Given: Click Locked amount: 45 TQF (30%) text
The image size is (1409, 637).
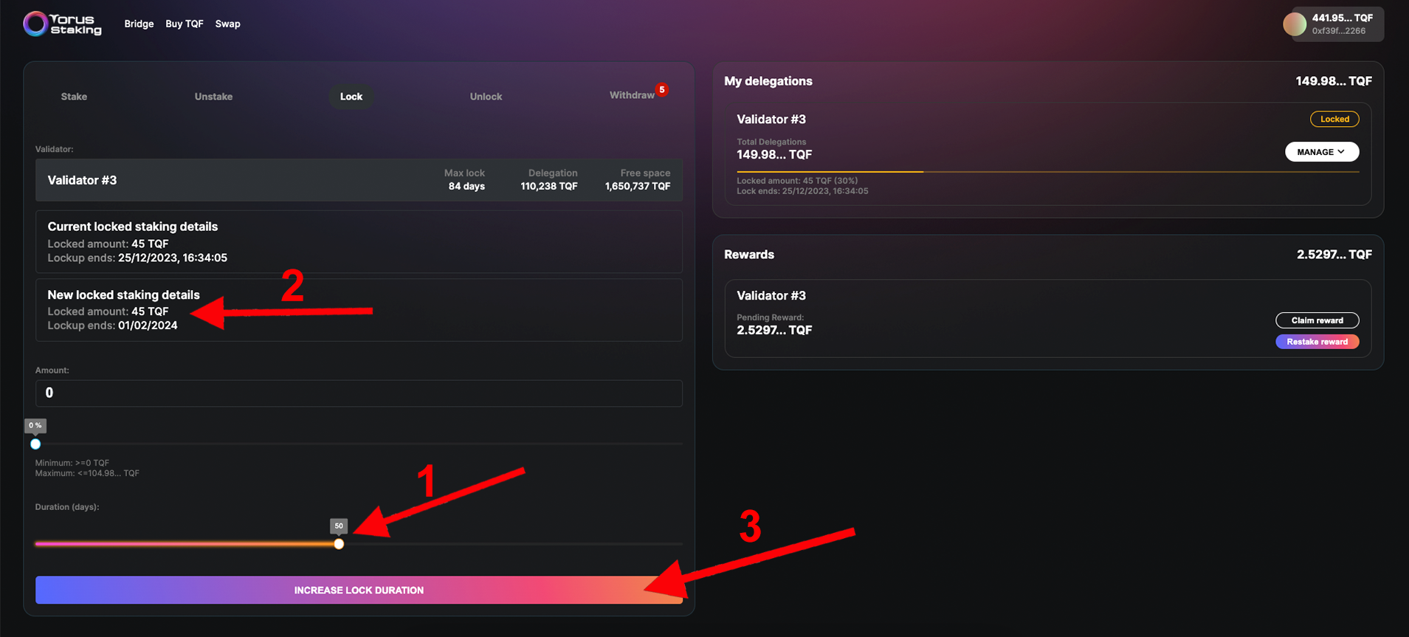Looking at the screenshot, I should tap(797, 181).
